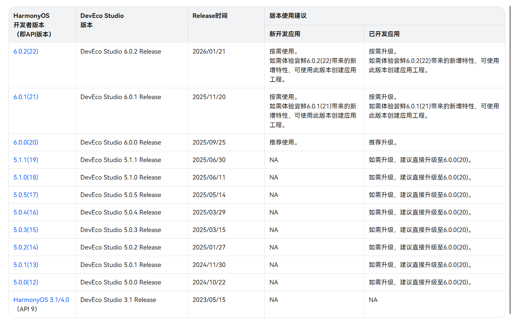Click the release date 2025/11/20
This screenshot has width=514, height=321.
[209, 97]
